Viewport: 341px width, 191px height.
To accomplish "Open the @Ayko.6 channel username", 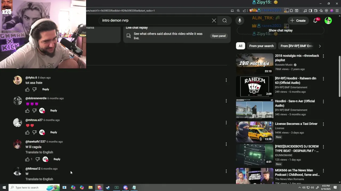I will (x=31, y=78).
